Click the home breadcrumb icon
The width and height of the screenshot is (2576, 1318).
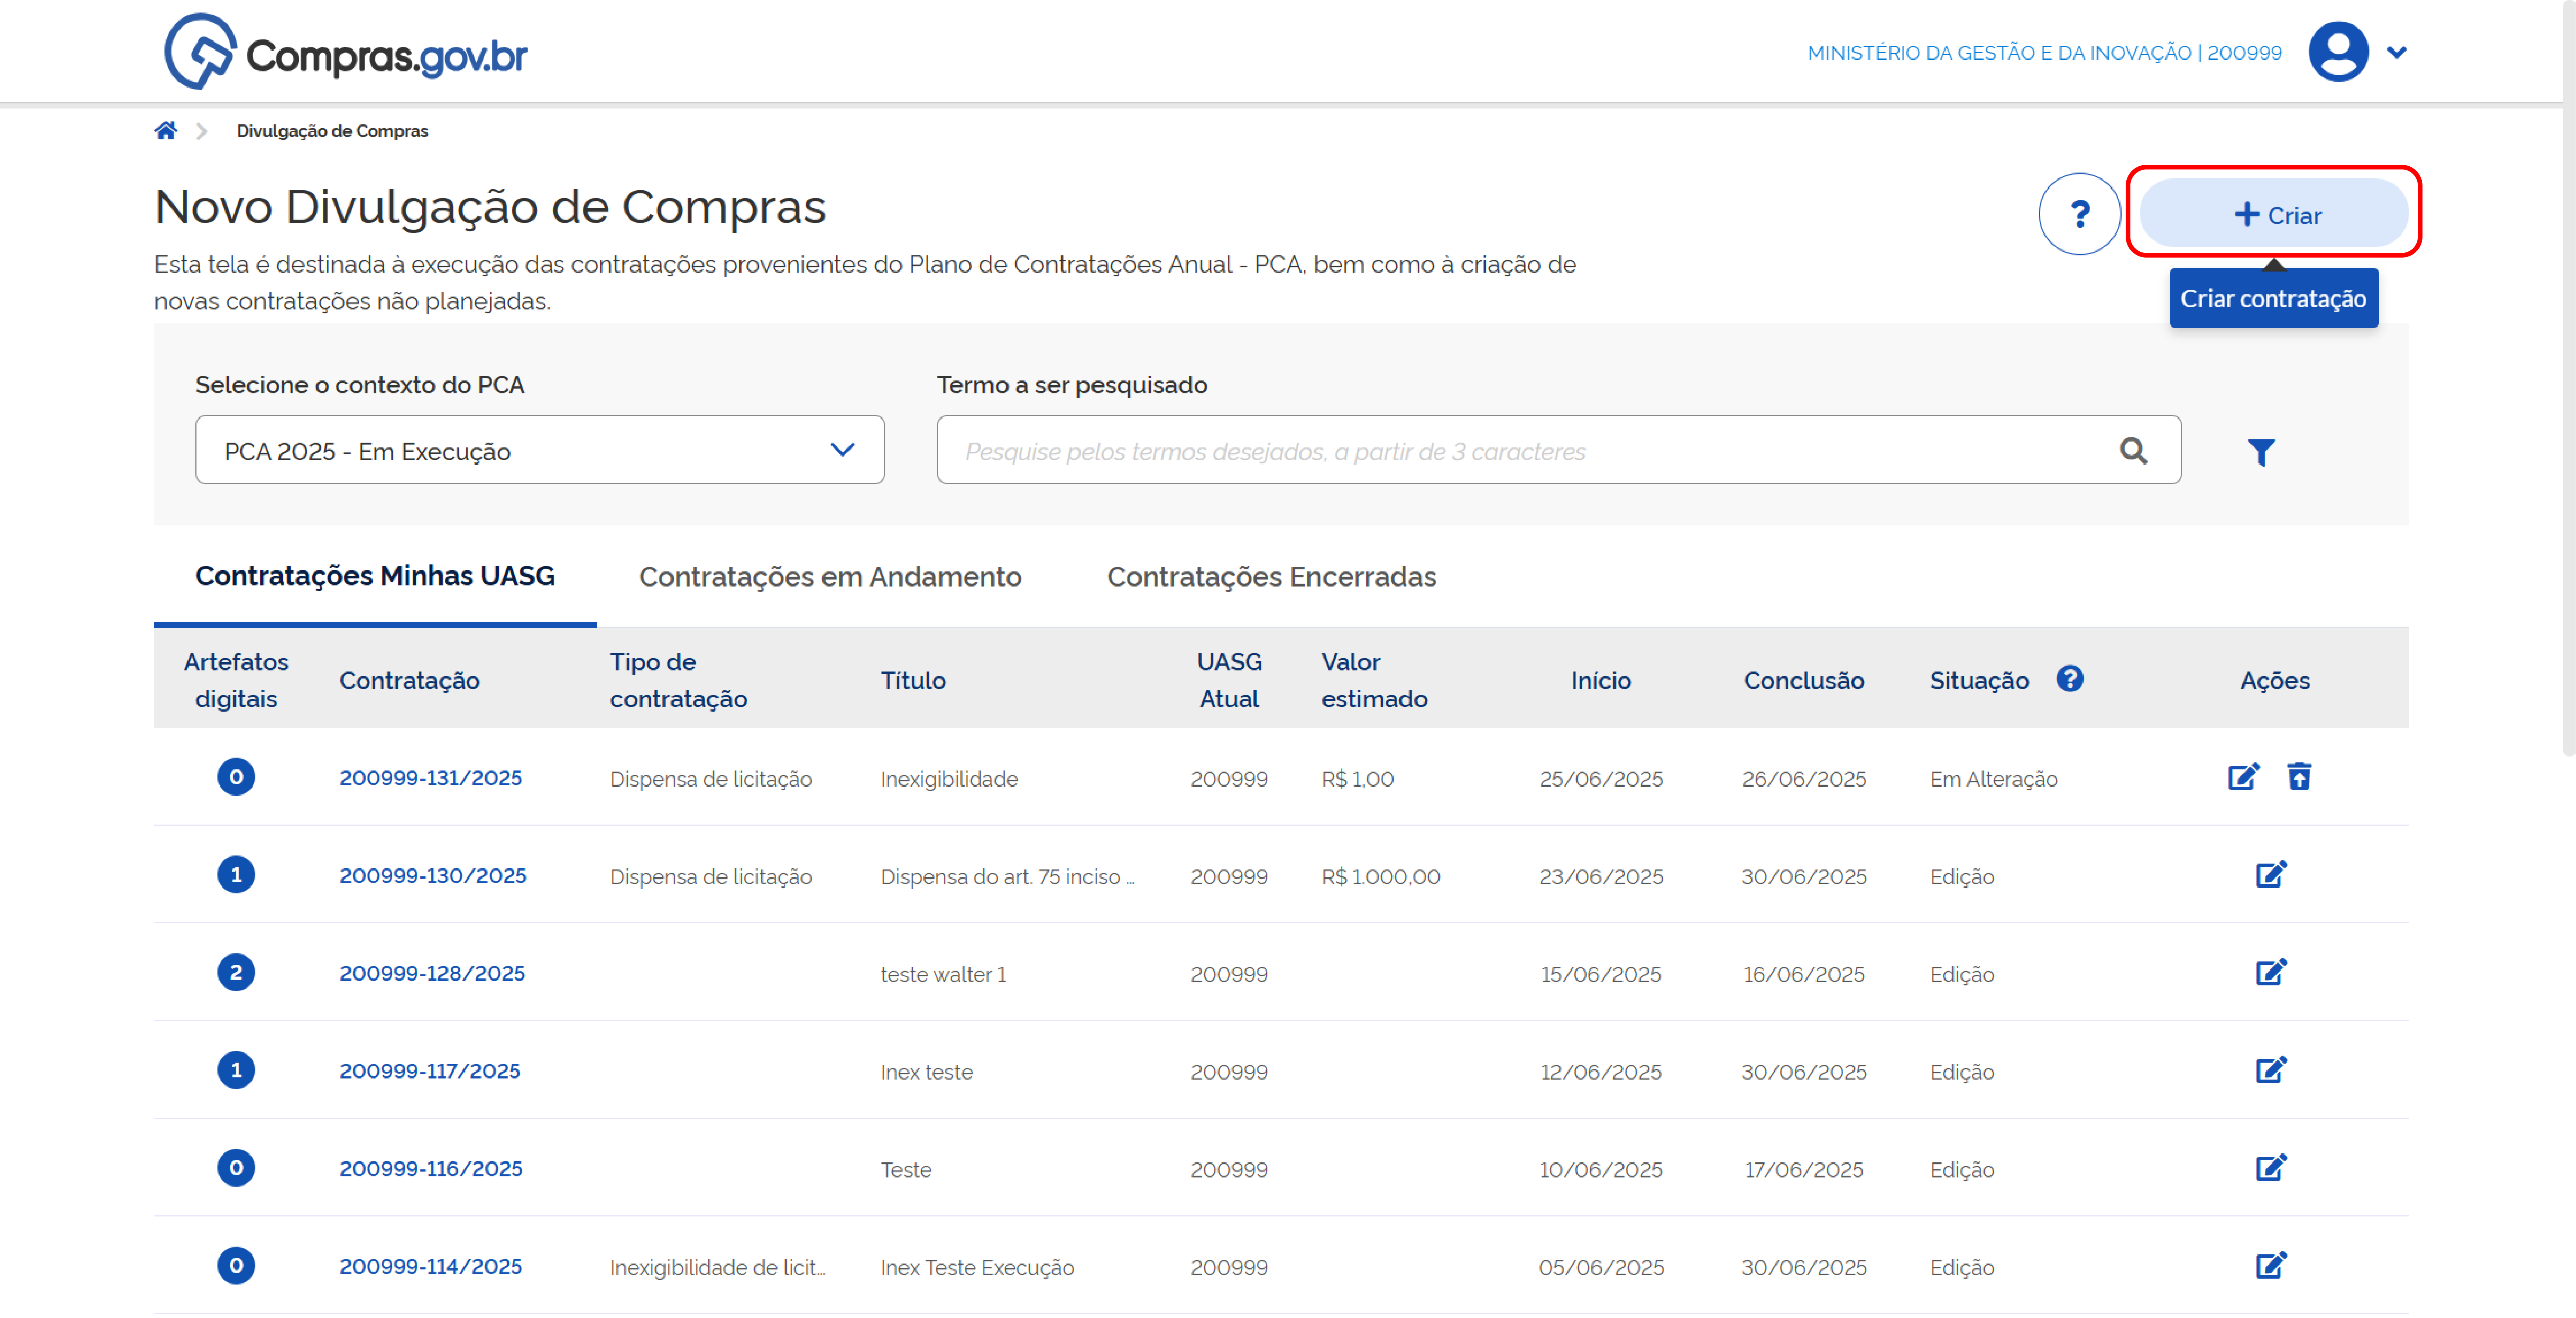166,131
